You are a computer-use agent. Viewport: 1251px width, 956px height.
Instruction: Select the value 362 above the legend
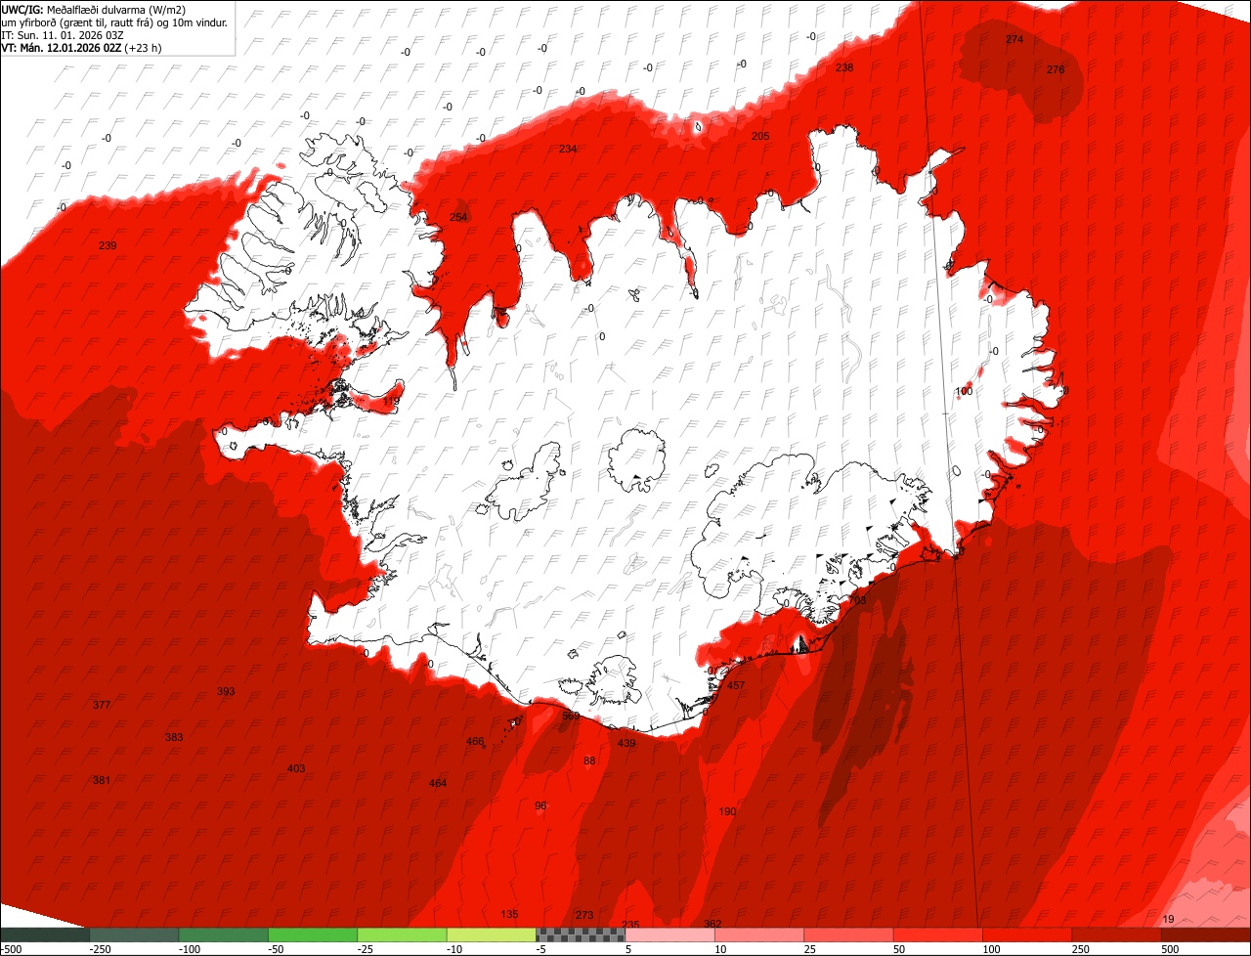(x=712, y=924)
